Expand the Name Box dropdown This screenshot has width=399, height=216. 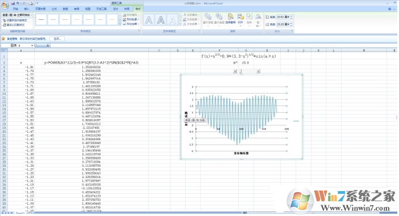[x=32, y=45]
